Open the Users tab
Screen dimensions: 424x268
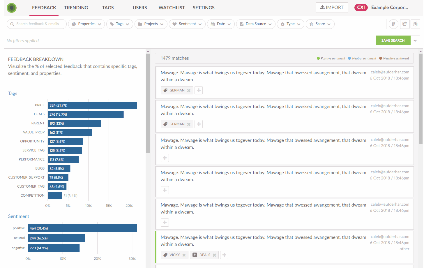[140, 8]
